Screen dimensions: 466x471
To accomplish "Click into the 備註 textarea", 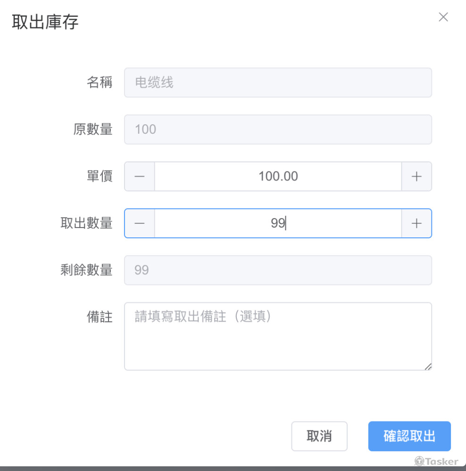I will click(x=278, y=336).
